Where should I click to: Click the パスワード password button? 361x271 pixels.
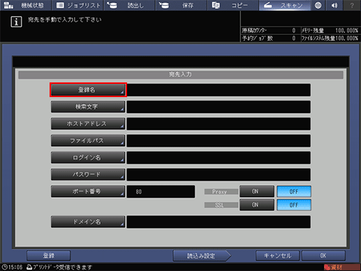tap(88, 175)
